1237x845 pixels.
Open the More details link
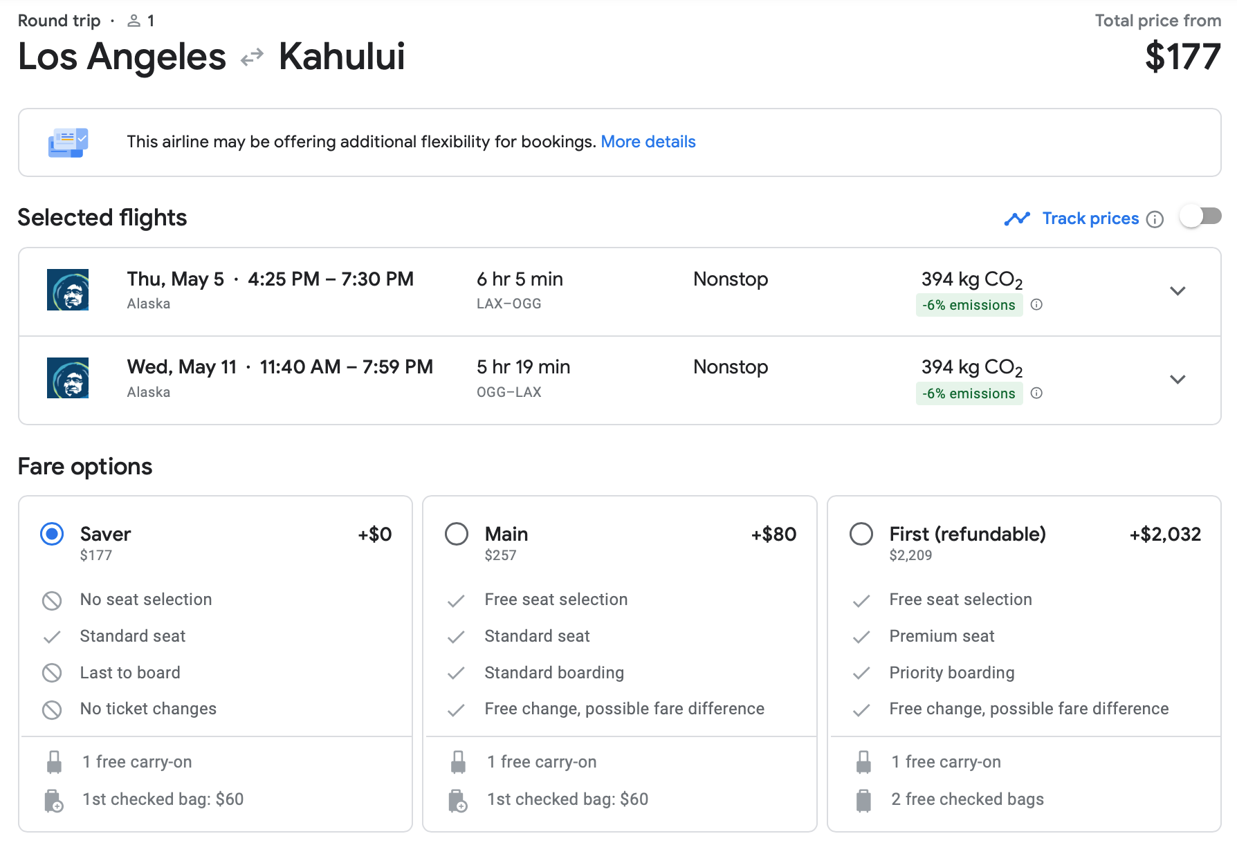648,142
